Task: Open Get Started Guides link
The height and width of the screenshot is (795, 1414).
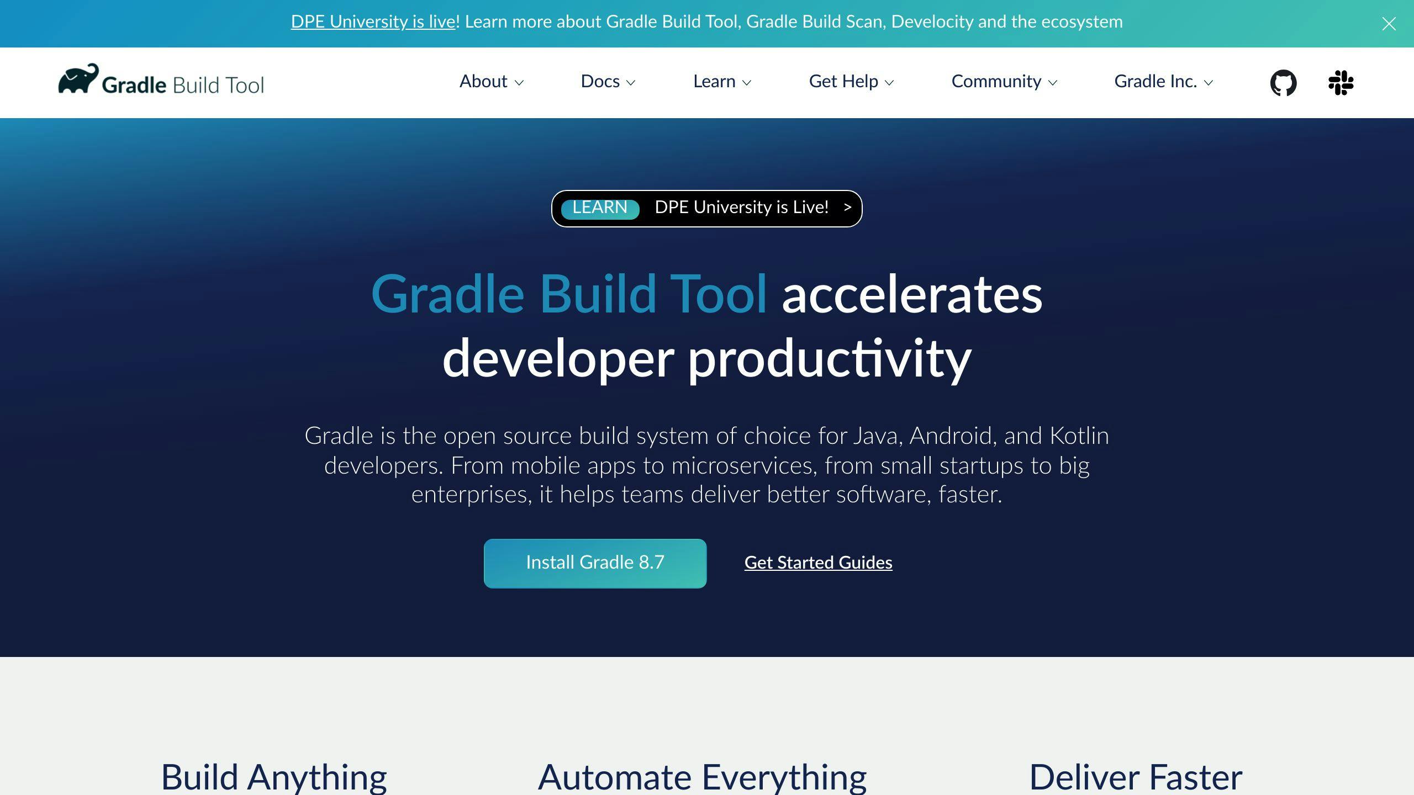Action: (x=817, y=563)
